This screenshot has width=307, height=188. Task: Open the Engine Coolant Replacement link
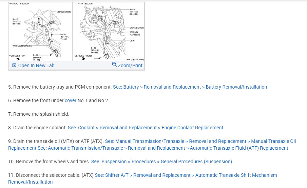(x=146, y=128)
